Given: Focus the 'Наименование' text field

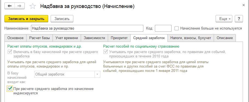Looking at the screenshot, I should click(87, 28).
